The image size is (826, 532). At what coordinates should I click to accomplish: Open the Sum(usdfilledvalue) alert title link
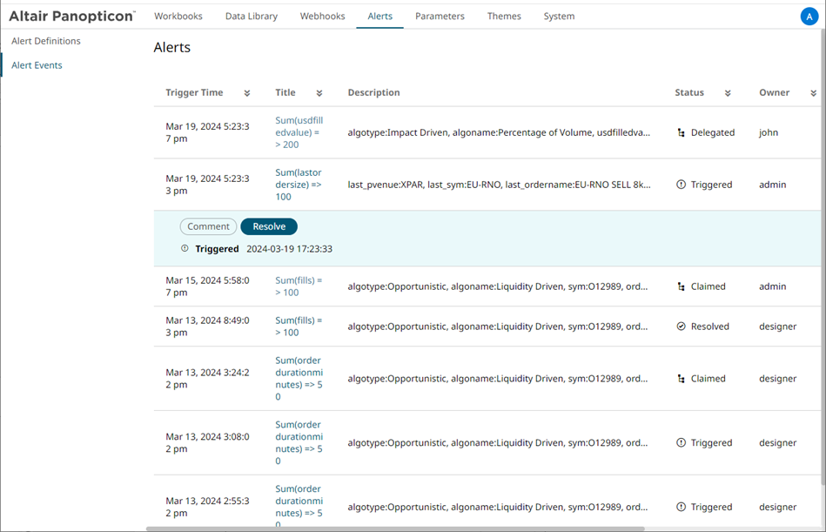pos(299,132)
